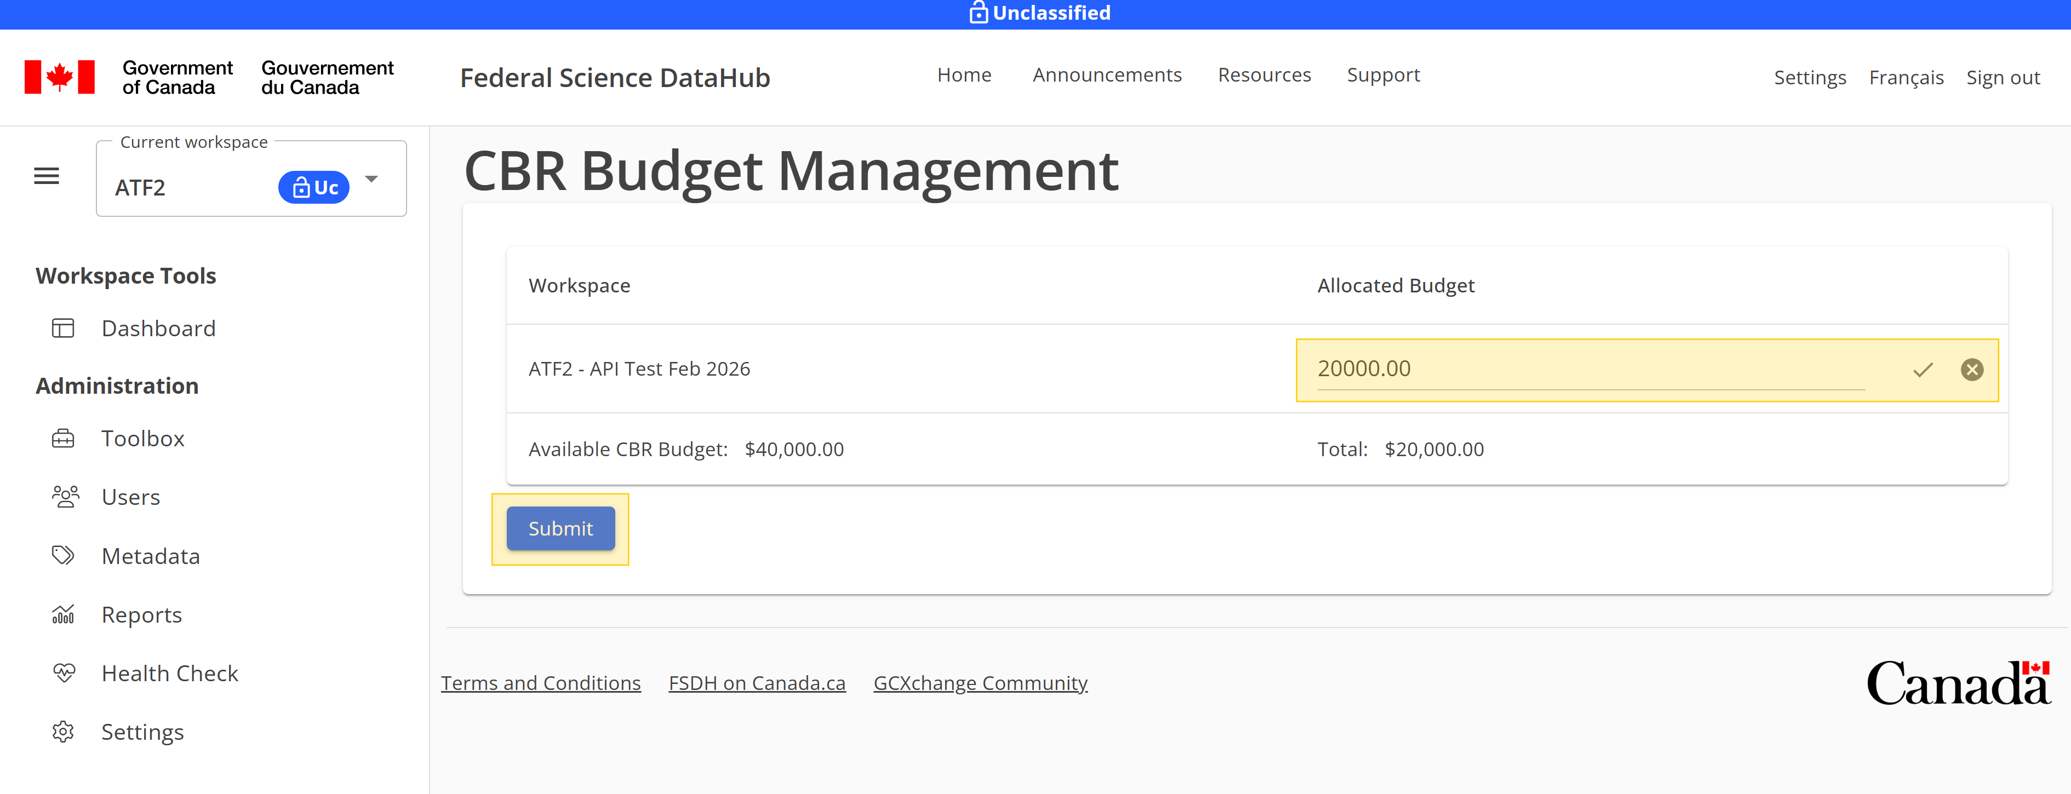
Task: Select the Metadata tag icon
Action: point(64,555)
